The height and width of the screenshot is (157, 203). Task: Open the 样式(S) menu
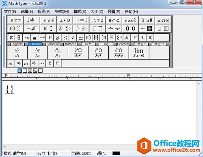point(80,12)
